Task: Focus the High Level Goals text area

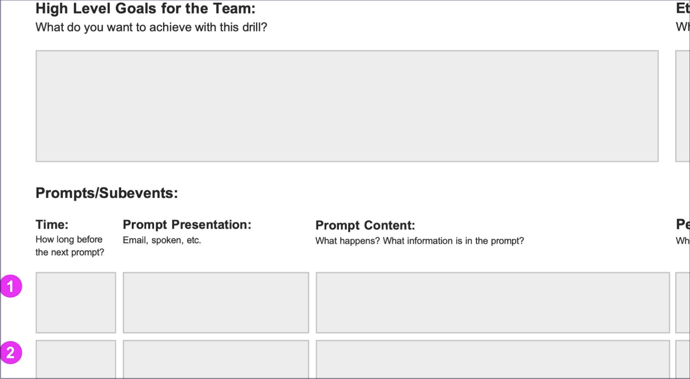Action: [347, 106]
